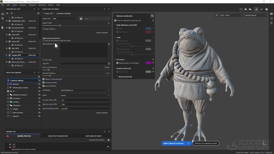The image size is (274, 154).
Task: Enable the Apply Diffusion checkbox
Action: pos(43,29)
